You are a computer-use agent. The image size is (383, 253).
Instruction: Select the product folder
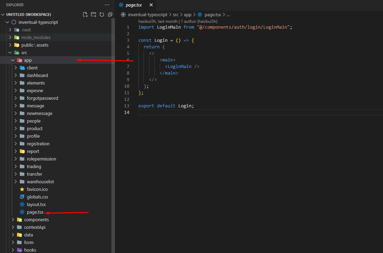tap(56, 128)
